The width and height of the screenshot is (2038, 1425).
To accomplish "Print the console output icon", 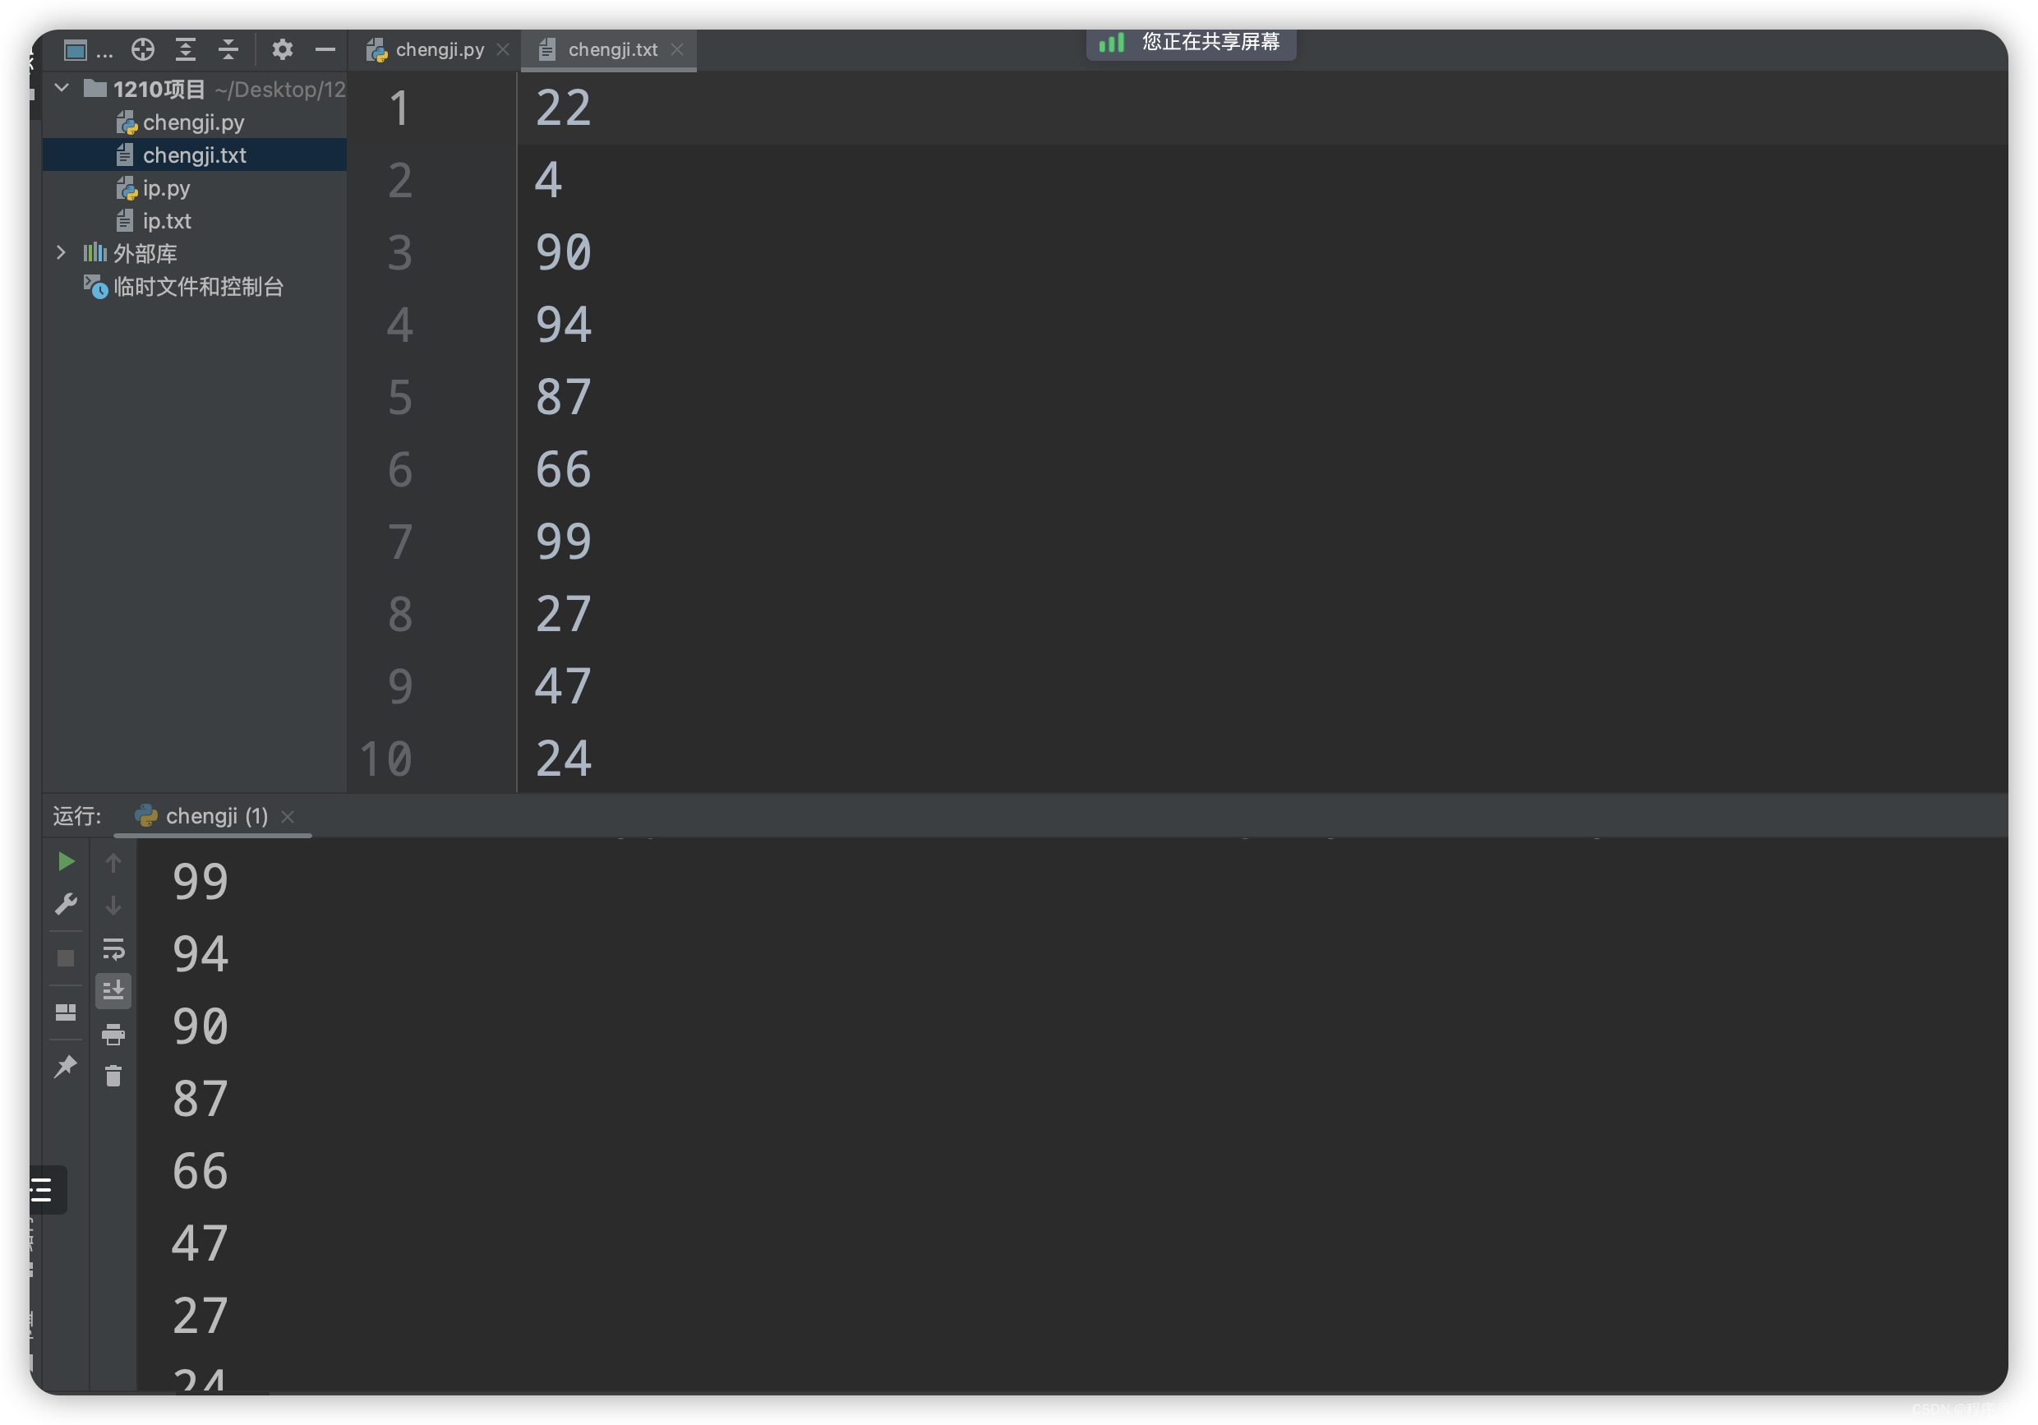I will 113,1035.
